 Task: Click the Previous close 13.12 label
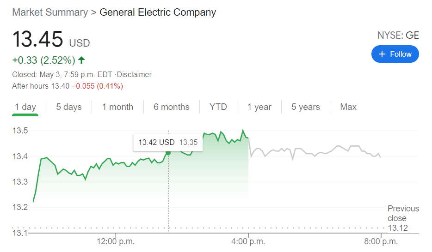403,218
